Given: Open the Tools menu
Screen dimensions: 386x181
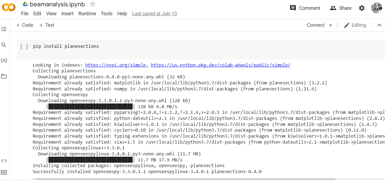Looking at the screenshot, I should click(x=107, y=13).
